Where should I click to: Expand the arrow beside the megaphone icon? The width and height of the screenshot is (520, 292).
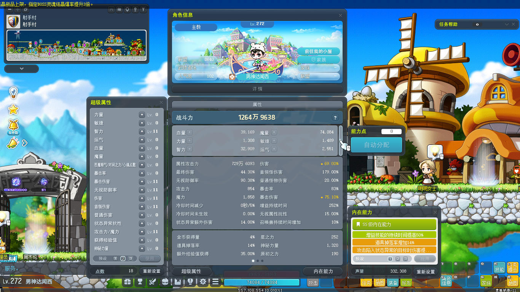point(25,143)
